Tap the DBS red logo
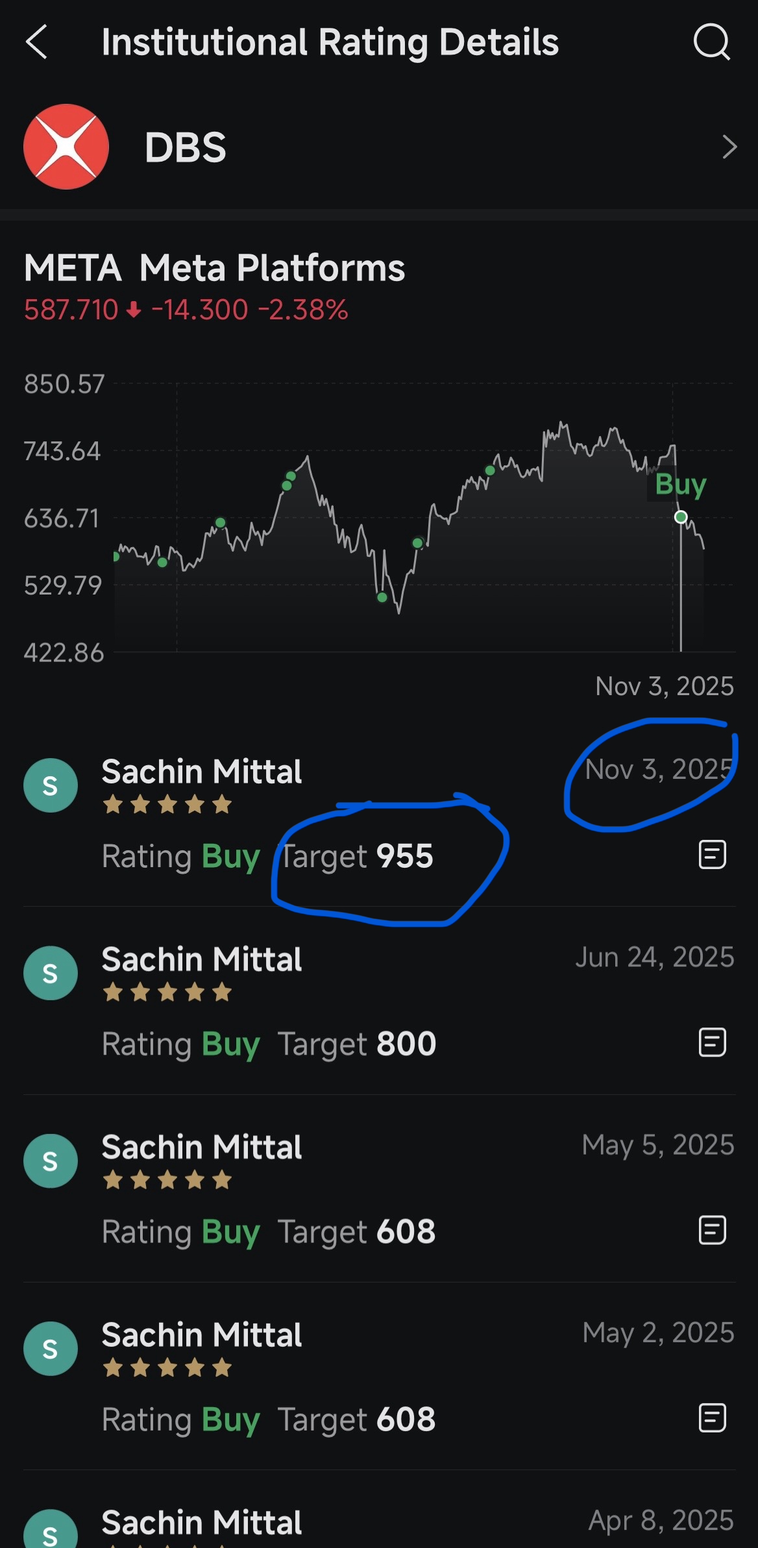This screenshot has width=758, height=1548. [x=66, y=147]
